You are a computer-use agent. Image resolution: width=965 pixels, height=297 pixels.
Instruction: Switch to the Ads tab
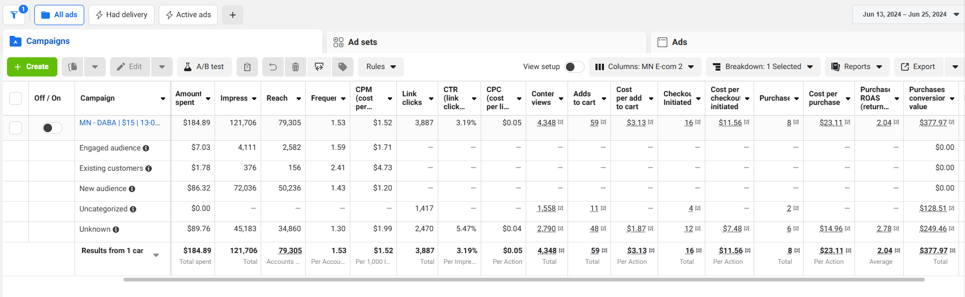tap(807, 42)
